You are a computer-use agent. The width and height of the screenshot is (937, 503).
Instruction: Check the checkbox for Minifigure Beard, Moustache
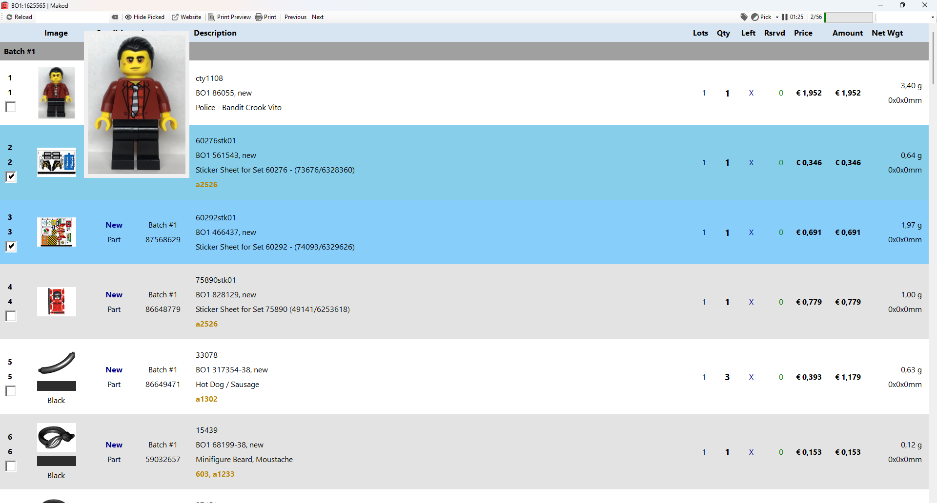[10, 466]
